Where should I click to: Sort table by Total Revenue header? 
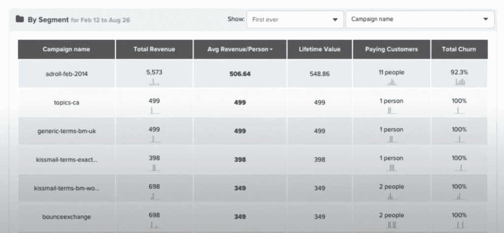[x=154, y=50]
